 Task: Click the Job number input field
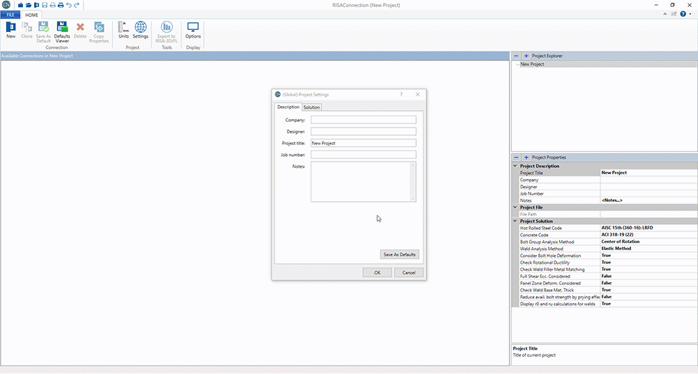pyautogui.click(x=363, y=155)
